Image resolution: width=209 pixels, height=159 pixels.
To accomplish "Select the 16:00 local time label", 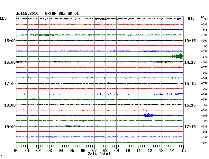I will click(10, 62).
